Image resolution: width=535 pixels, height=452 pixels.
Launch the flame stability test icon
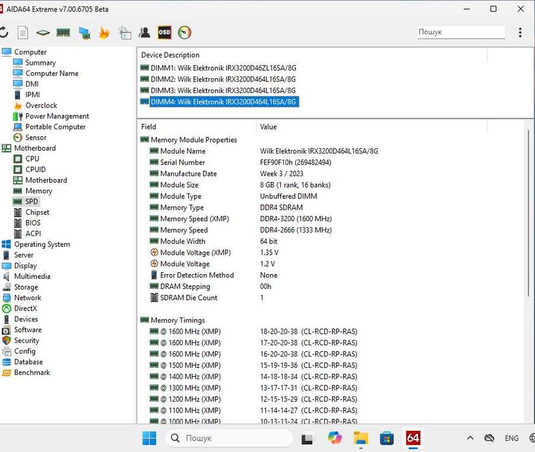coord(104,33)
